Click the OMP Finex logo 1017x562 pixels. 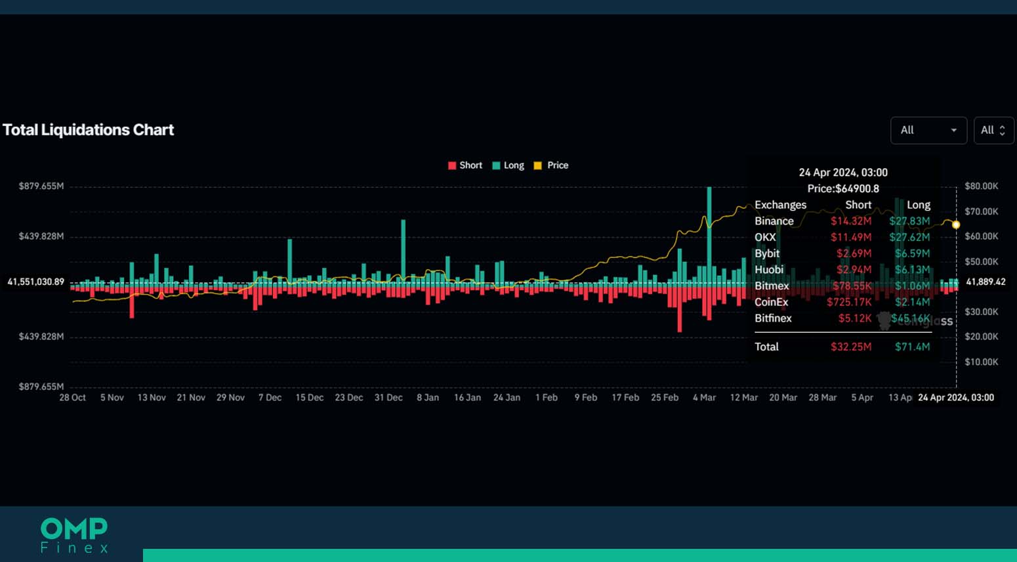click(74, 535)
